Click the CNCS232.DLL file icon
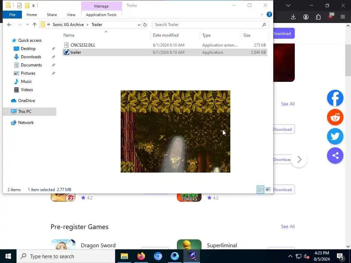This screenshot has width=351, height=263. 66,45
